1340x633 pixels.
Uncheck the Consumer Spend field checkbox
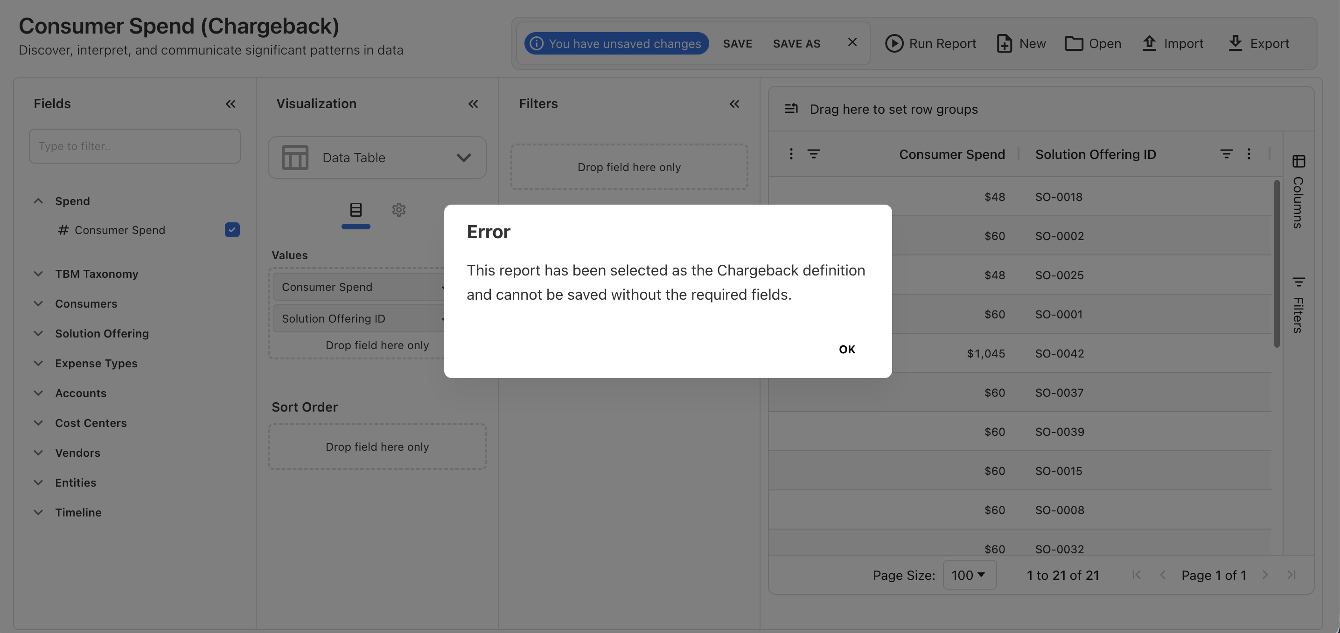(232, 229)
